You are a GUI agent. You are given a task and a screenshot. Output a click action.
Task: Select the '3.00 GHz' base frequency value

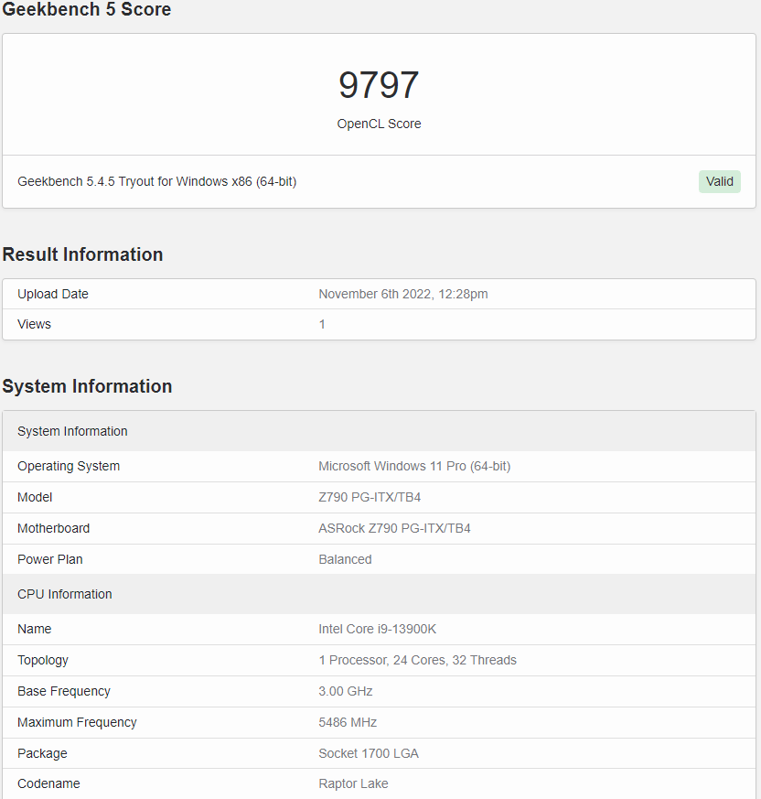pos(346,691)
